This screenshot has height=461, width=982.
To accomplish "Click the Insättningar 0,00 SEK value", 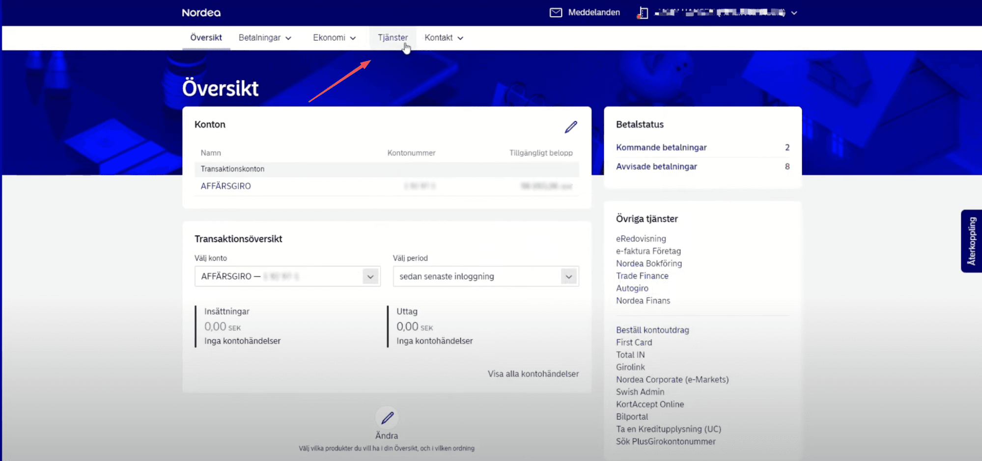I will pos(223,327).
